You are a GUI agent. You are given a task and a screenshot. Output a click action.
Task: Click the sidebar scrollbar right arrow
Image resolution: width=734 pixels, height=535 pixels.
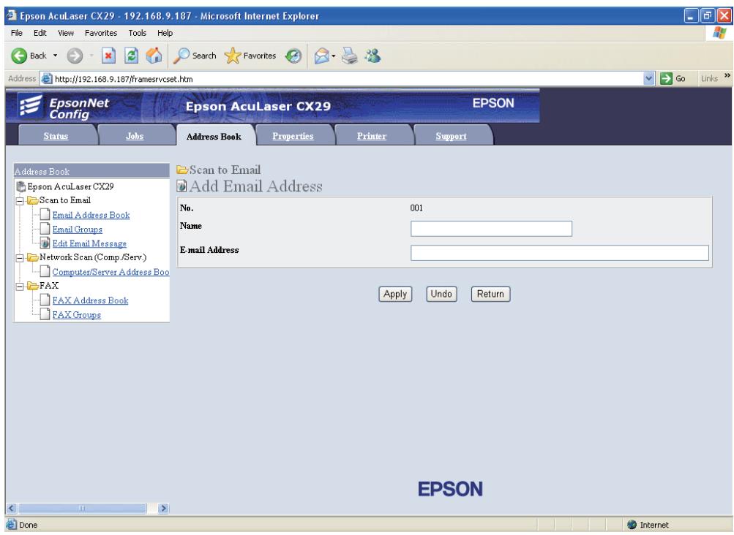click(x=163, y=509)
